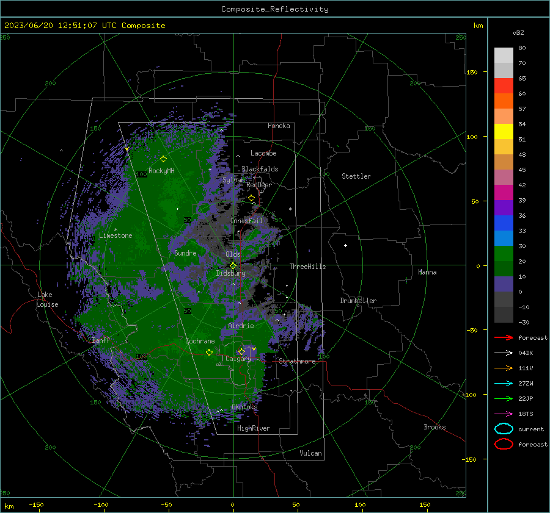Click the cyan 27ZW arrow in legend
550x513 pixels.
tap(504, 384)
